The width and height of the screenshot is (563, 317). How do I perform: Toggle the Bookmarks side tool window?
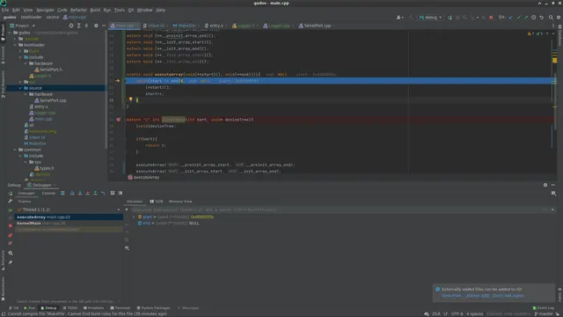[x=3, y=288]
